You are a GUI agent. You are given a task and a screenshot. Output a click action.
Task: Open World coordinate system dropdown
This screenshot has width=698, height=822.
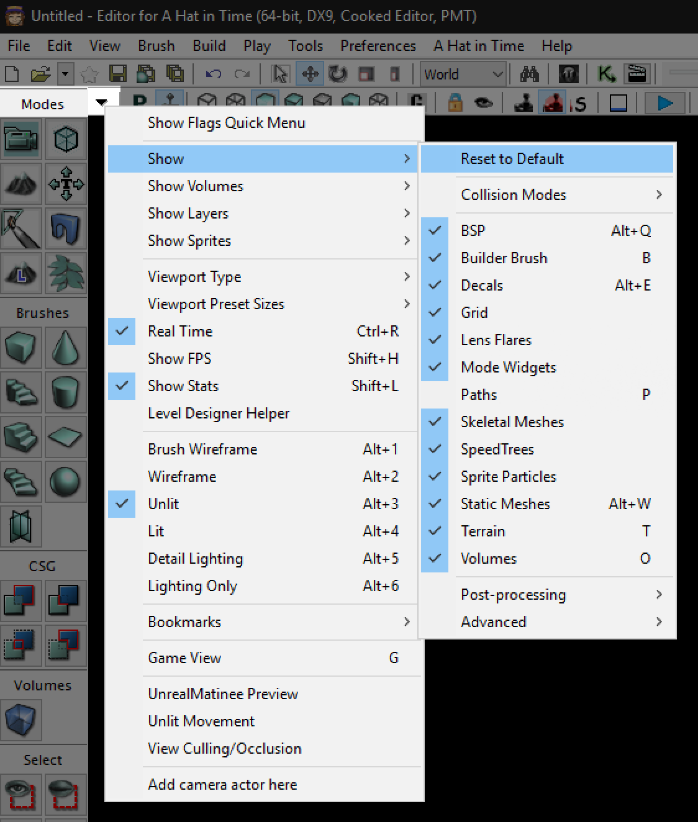(x=463, y=75)
